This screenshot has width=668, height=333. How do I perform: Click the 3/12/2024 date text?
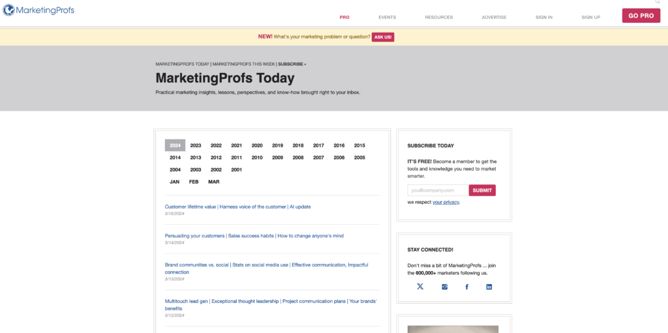tap(174, 315)
